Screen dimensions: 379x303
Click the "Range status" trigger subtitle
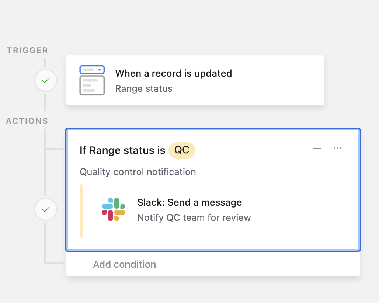[143, 89]
